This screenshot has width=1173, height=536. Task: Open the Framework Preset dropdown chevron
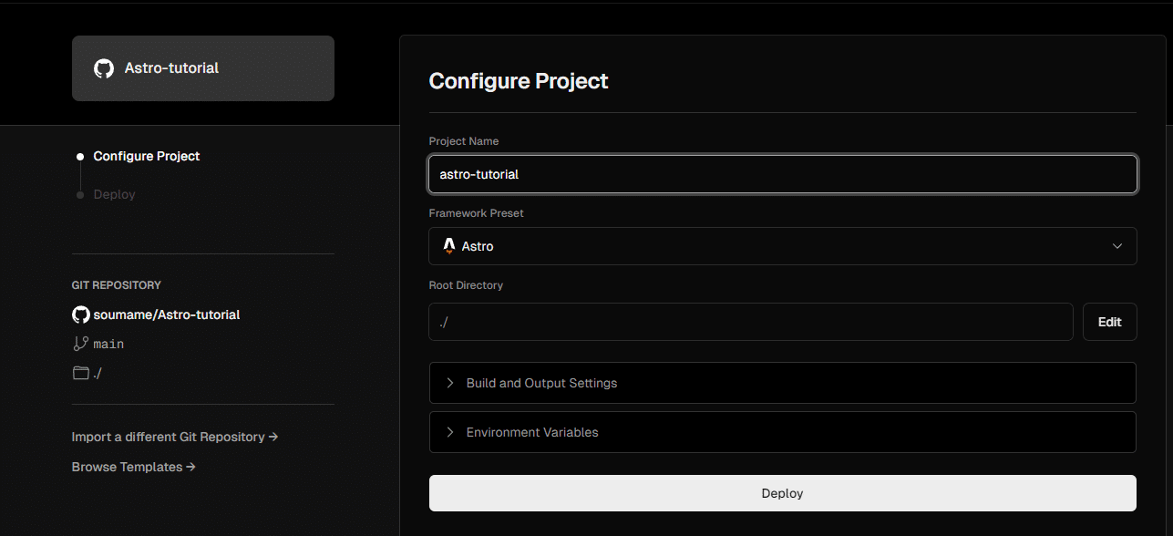(1117, 246)
